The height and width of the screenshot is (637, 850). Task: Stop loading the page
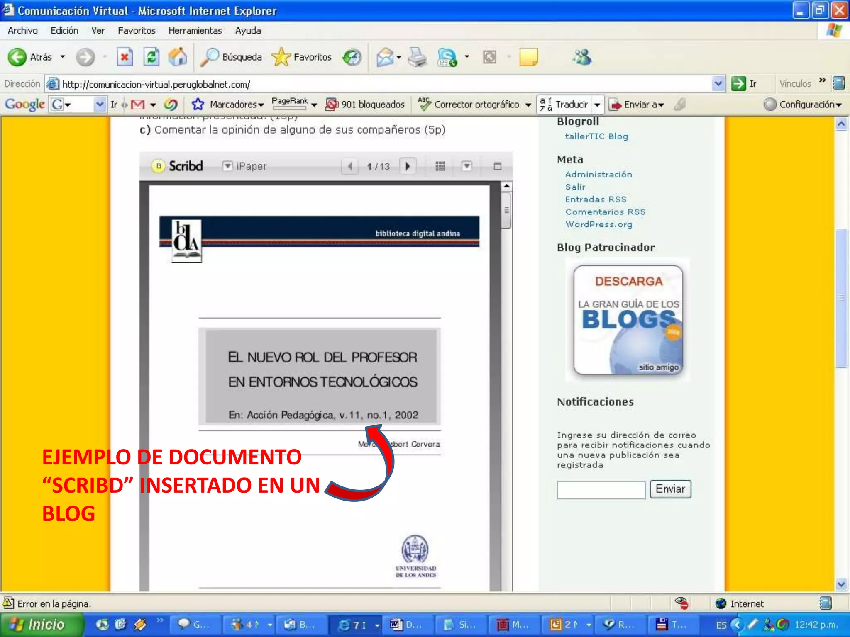[125, 57]
